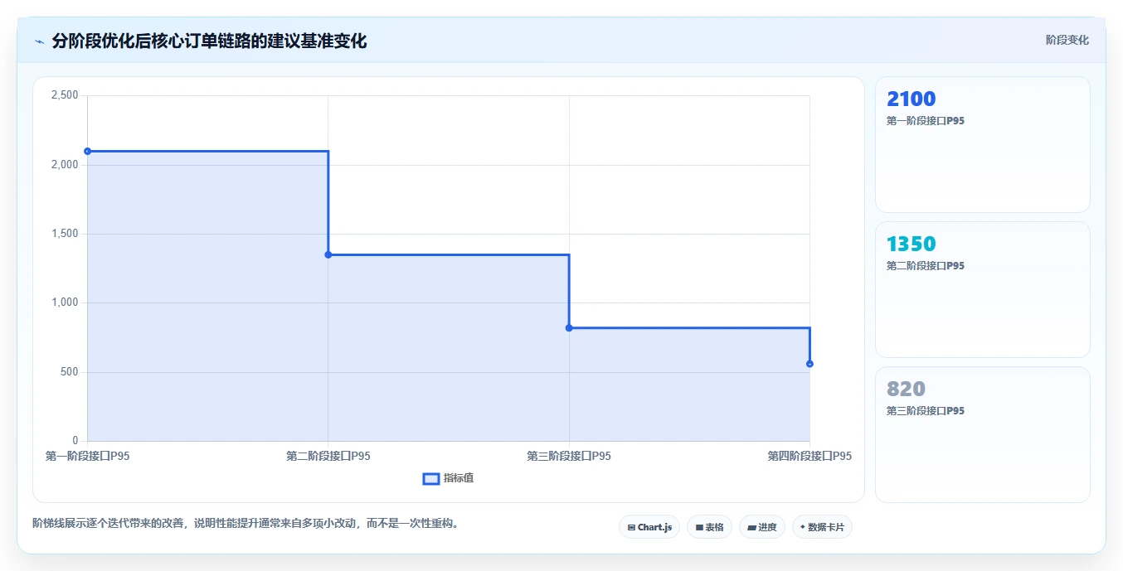Image resolution: width=1123 pixels, height=571 pixels.
Task: Click the y-axis value 1,000
Action: 65,302
